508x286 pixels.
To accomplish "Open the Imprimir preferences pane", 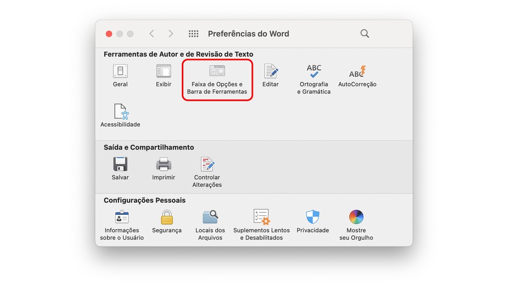I will click(164, 169).
